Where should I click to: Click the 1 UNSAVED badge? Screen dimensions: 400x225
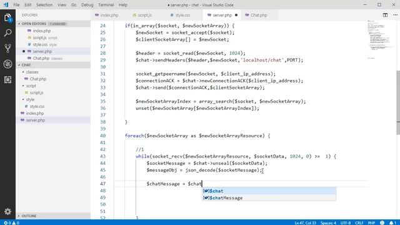point(57,24)
